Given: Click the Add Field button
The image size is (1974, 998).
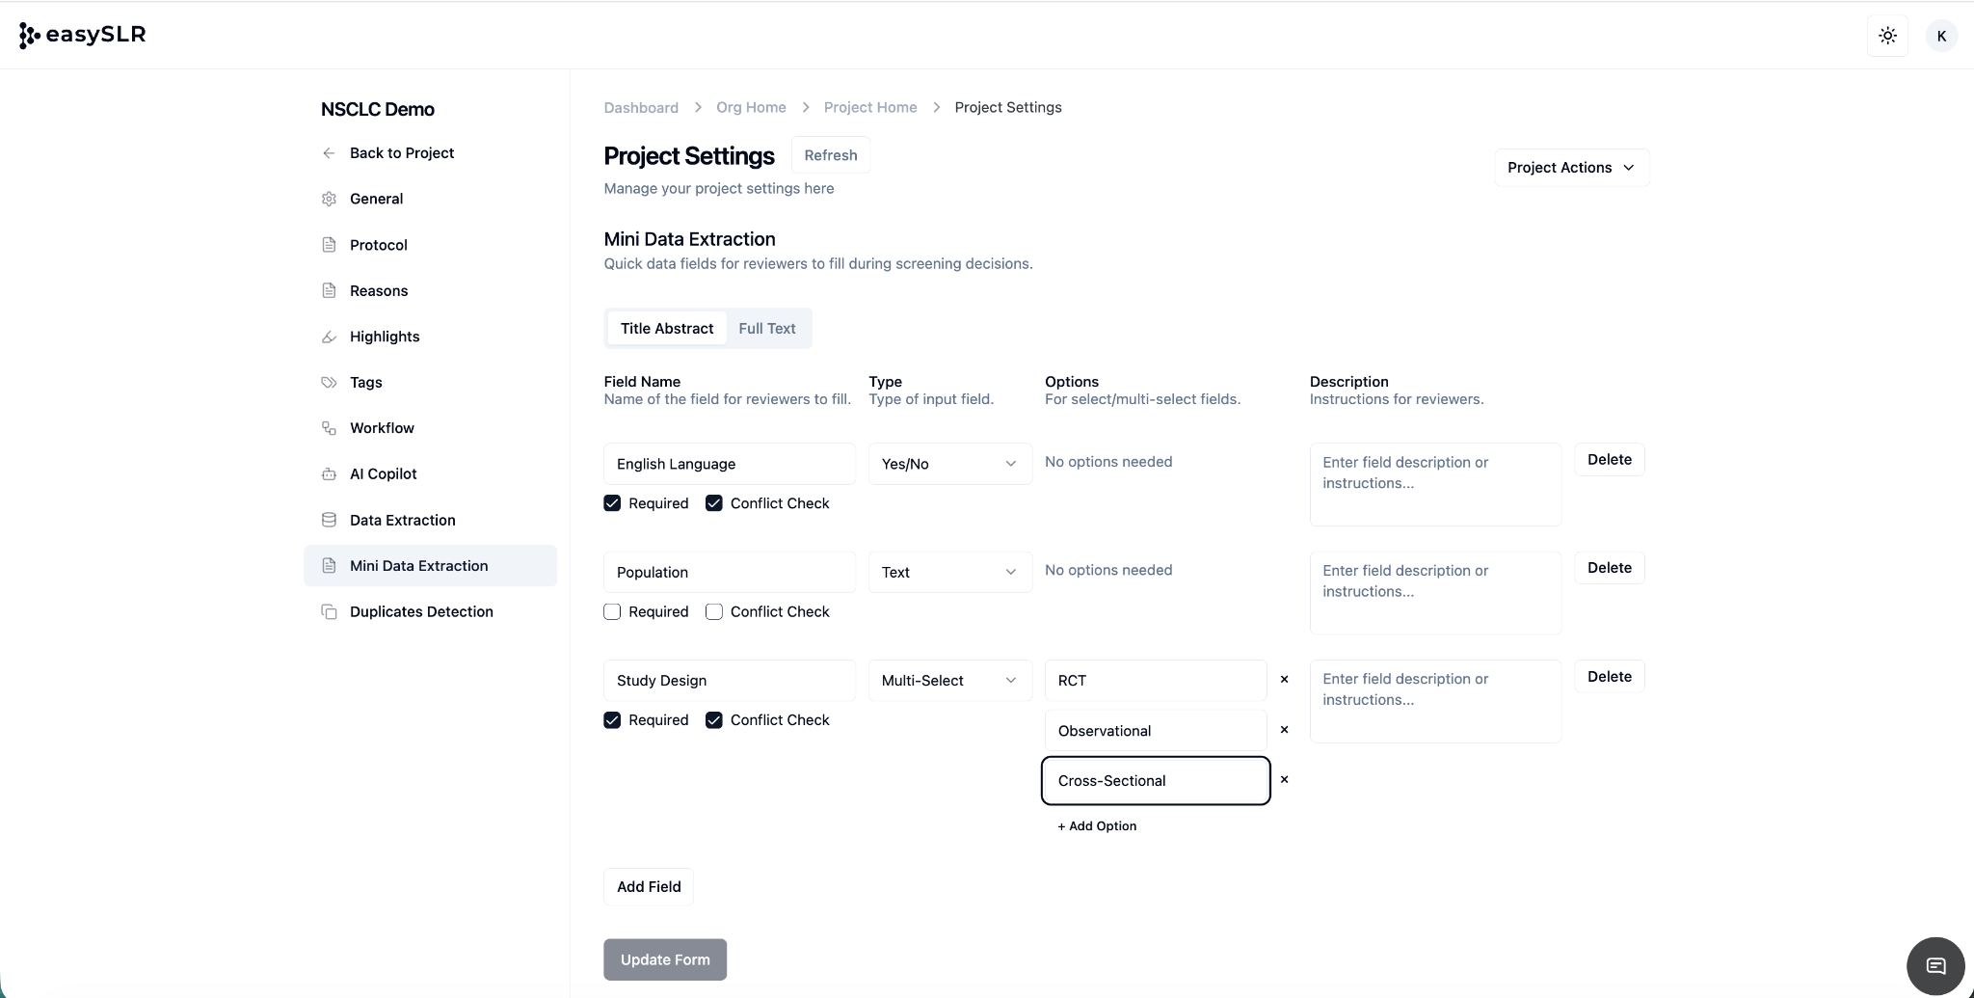Looking at the screenshot, I should pos(649,887).
